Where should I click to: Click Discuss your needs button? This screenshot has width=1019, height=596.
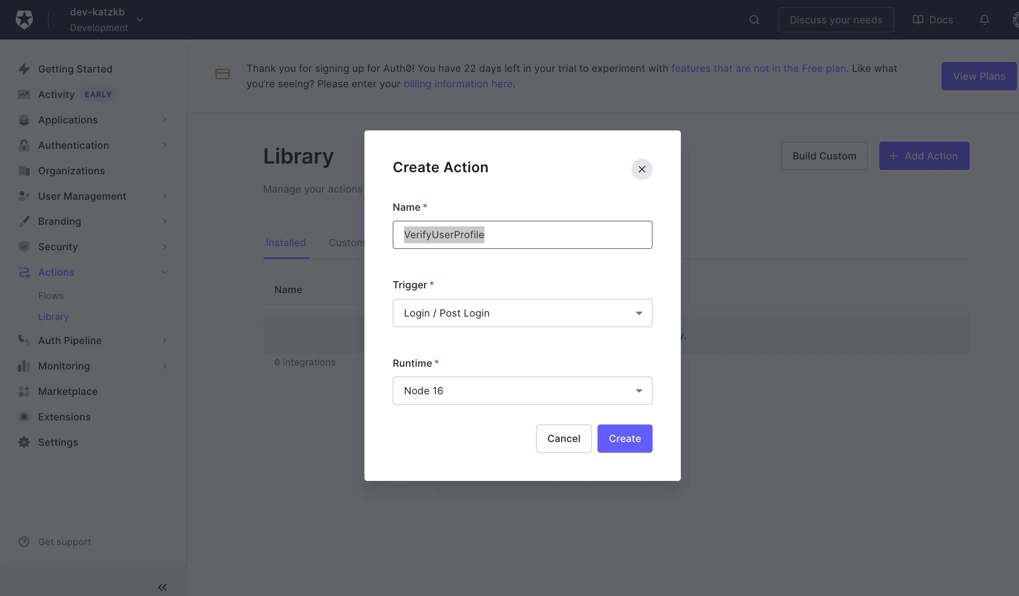(x=836, y=20)
